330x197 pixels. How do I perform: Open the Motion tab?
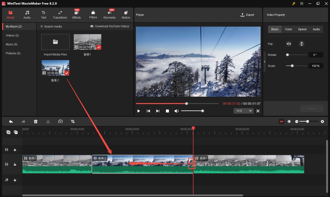[x=126, y=15]
